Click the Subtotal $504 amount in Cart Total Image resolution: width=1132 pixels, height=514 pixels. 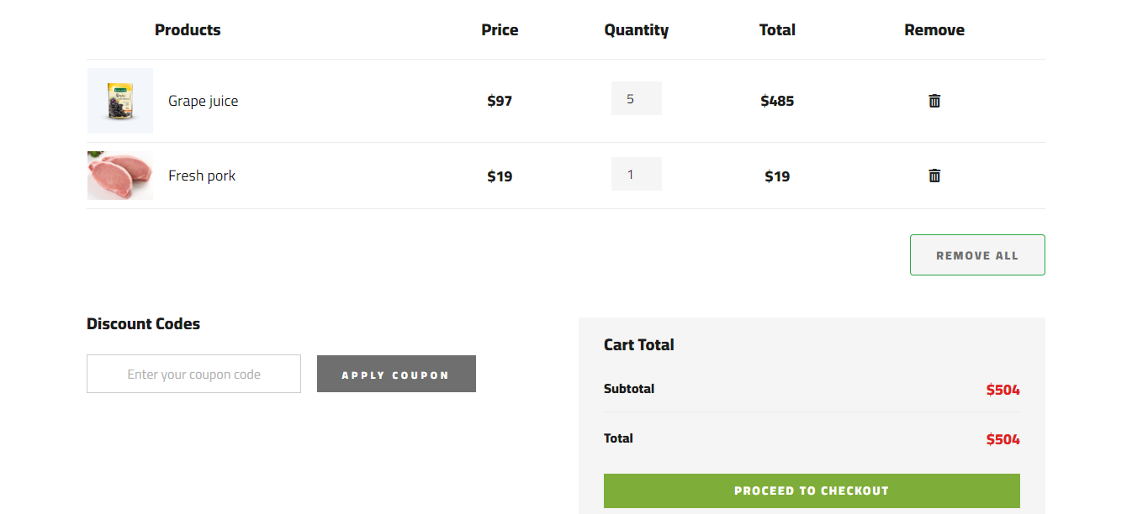tap(1002, 390)
